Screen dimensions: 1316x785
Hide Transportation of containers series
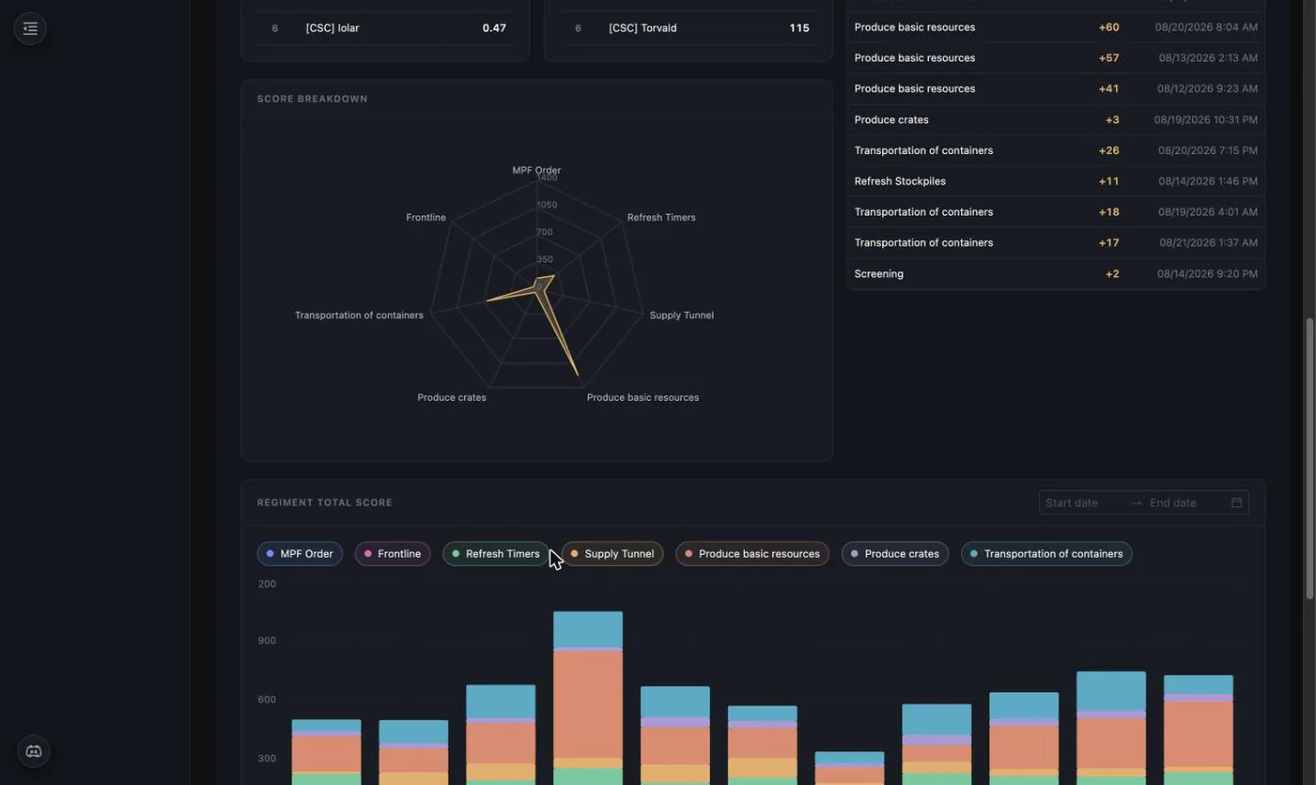(x=1046, y=554)
